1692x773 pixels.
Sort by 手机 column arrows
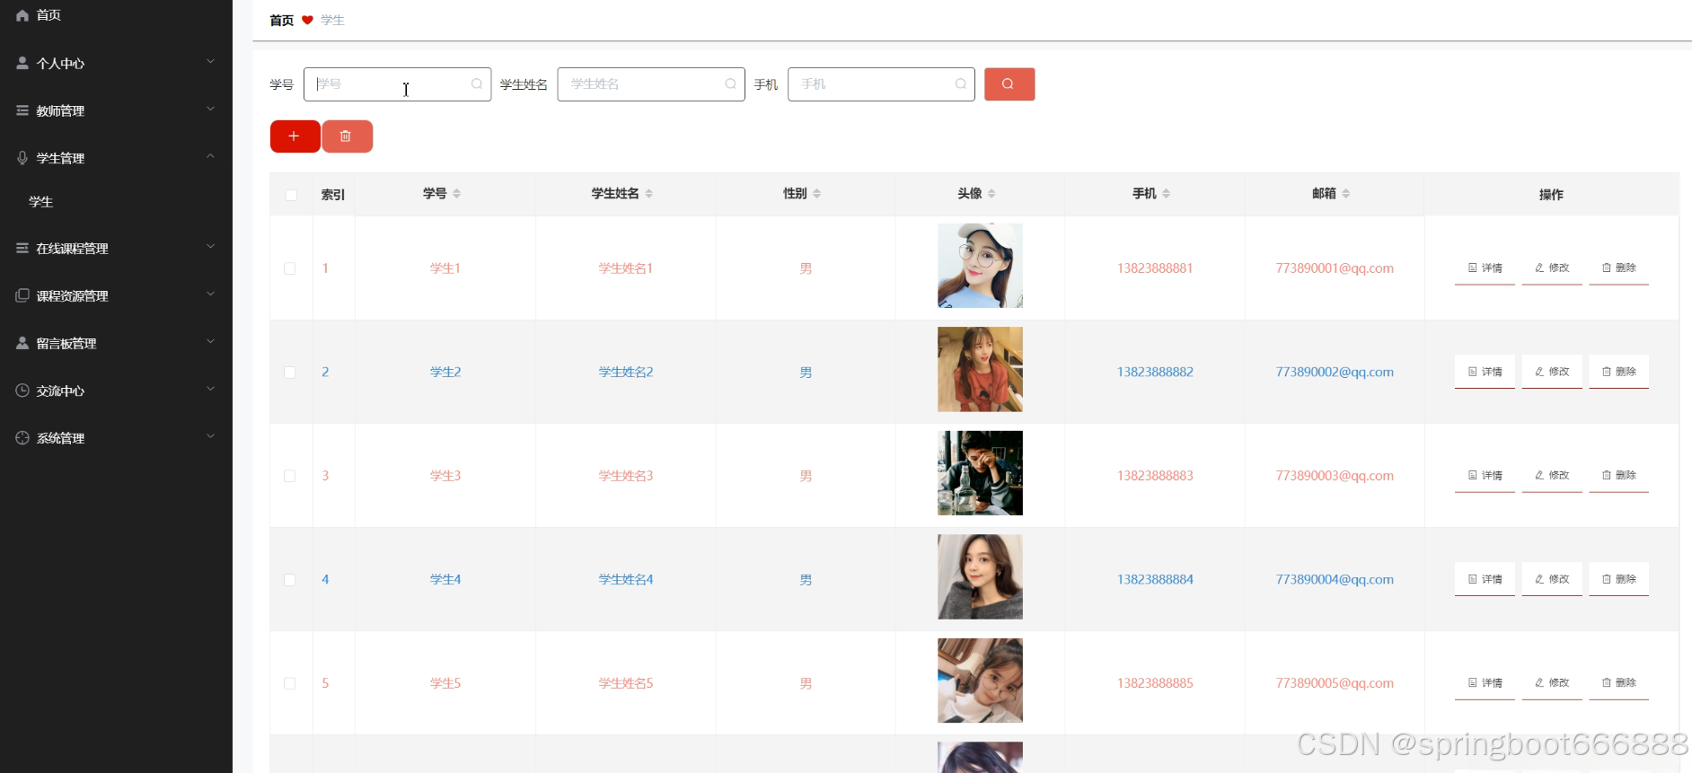pos(1167,193)
